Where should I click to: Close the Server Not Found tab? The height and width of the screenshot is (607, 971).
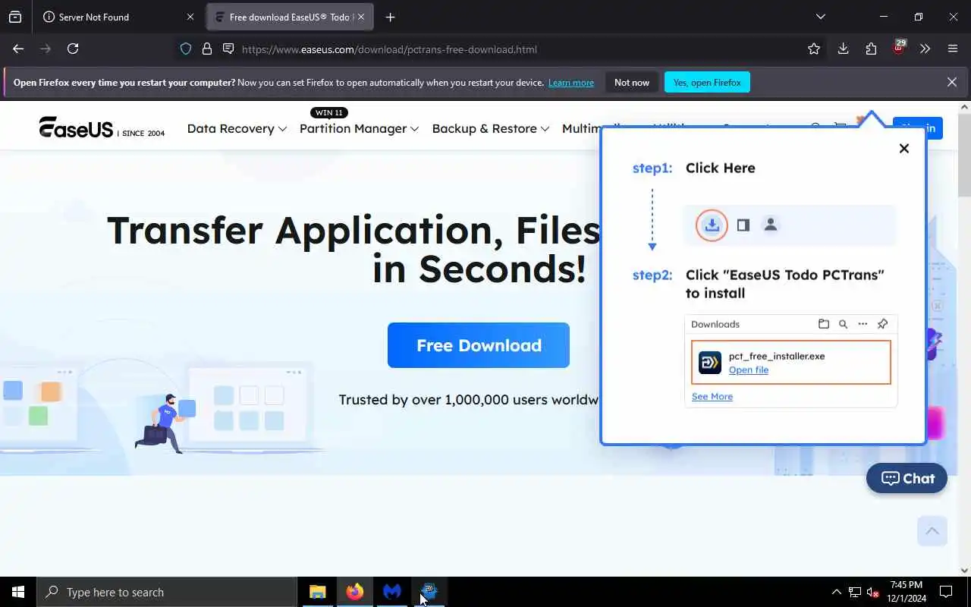(x=190, y=17)
